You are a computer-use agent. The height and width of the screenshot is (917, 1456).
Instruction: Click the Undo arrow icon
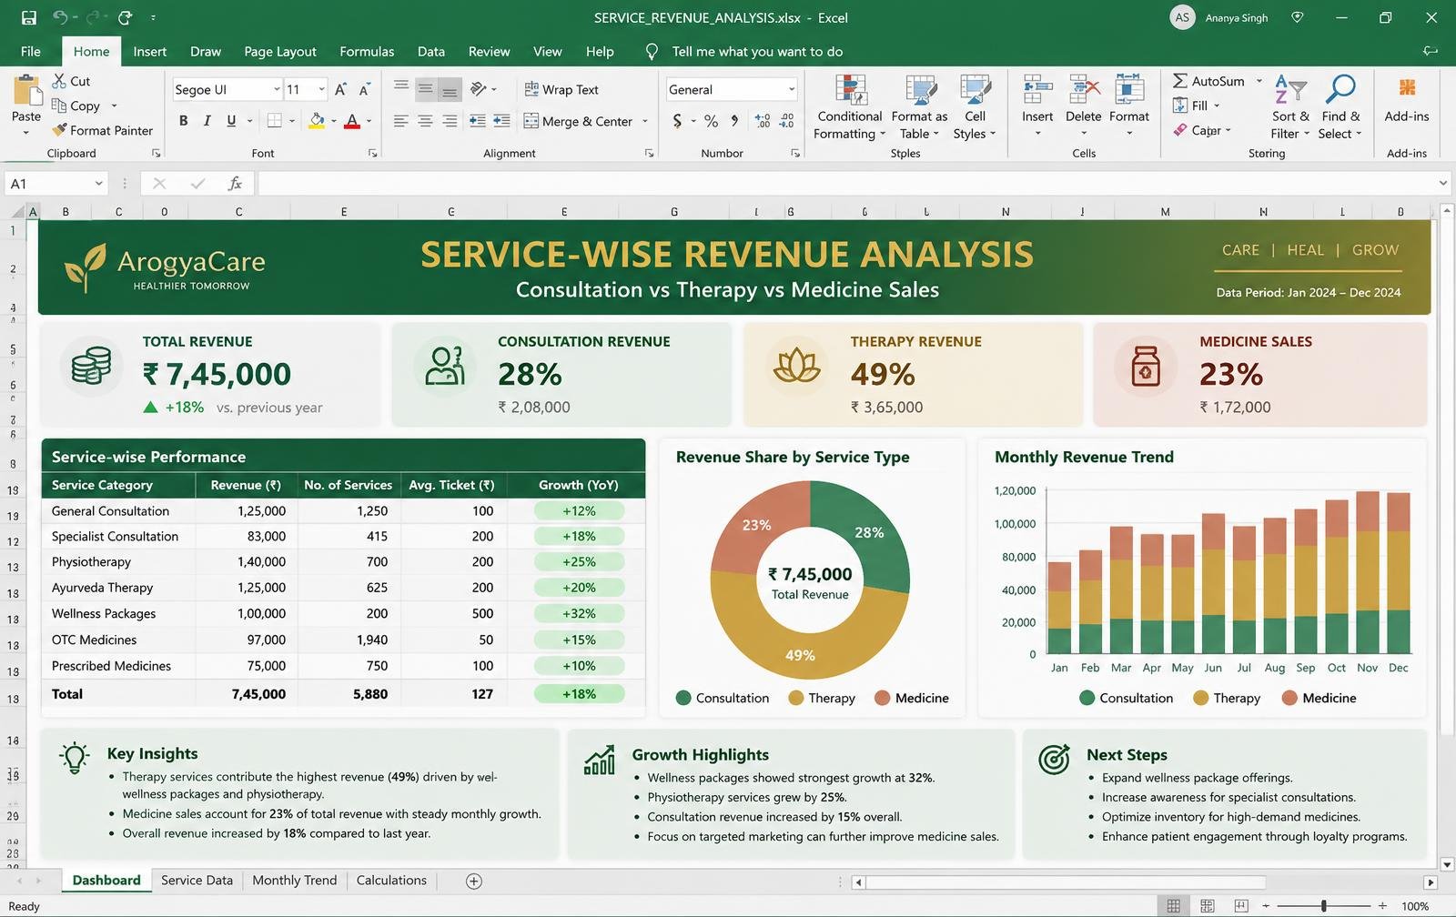point(60,17)
